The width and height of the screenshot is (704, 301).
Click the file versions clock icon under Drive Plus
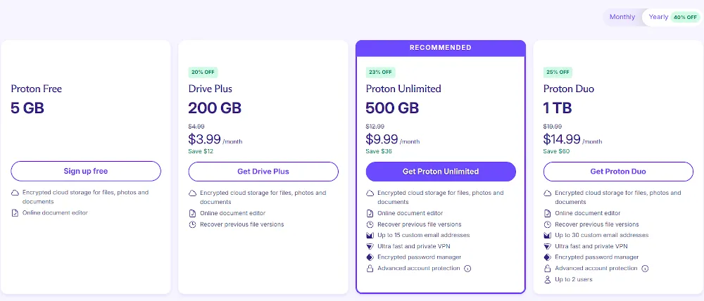(193, 224)
